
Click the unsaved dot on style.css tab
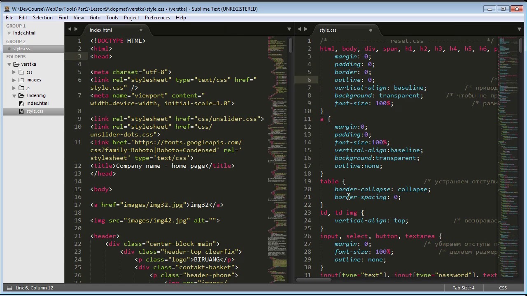point(371,30)
